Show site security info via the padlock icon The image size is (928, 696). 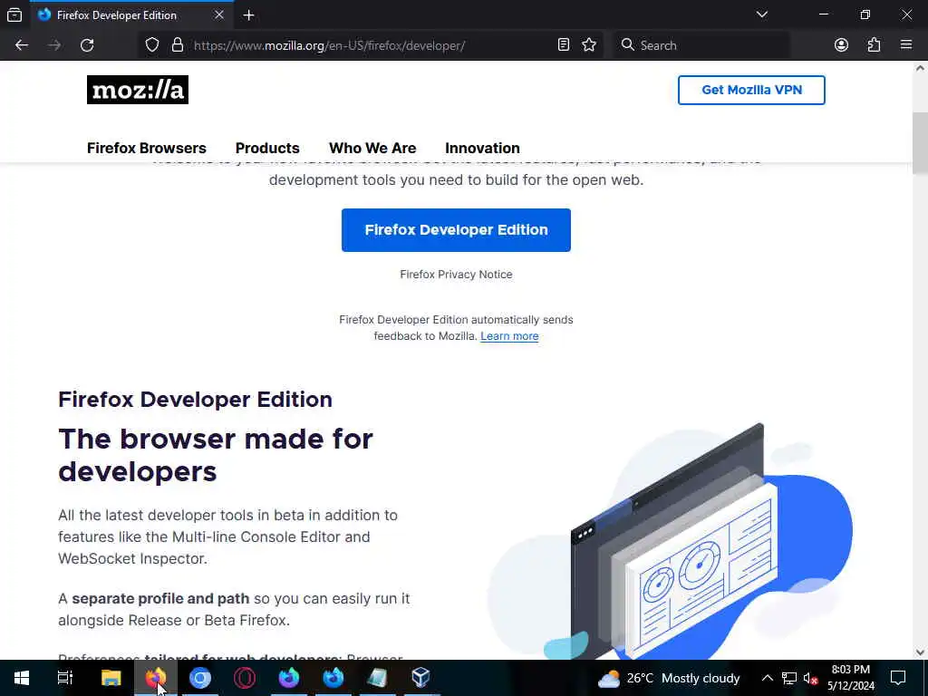pyautogui.click(x=177, y=45)
